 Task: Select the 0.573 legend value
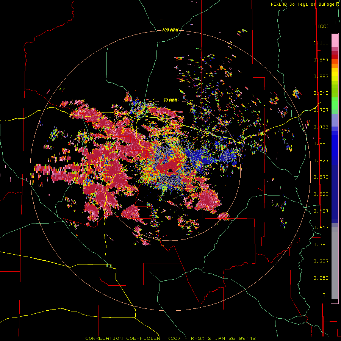pyautogui.click(x=321, y=177)
